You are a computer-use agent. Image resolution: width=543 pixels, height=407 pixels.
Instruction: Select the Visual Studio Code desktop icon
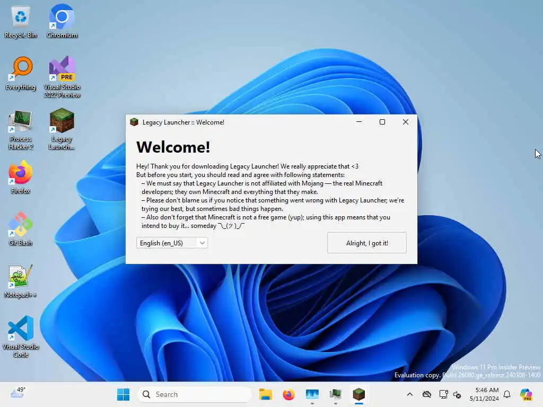[21, 337]
